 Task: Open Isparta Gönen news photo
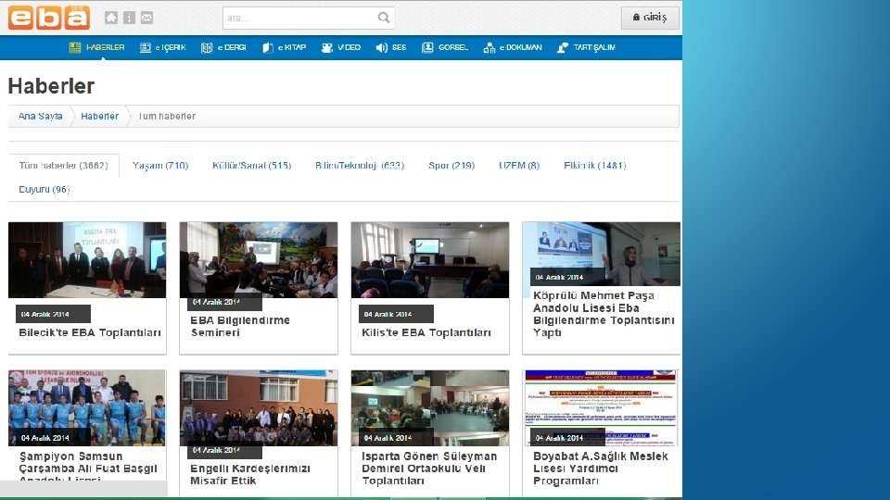[430, 407]
